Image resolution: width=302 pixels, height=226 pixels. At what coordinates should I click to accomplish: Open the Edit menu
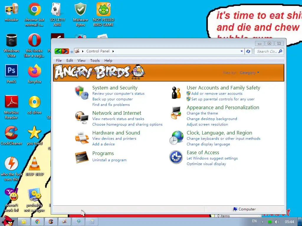[x=70, y=61]
